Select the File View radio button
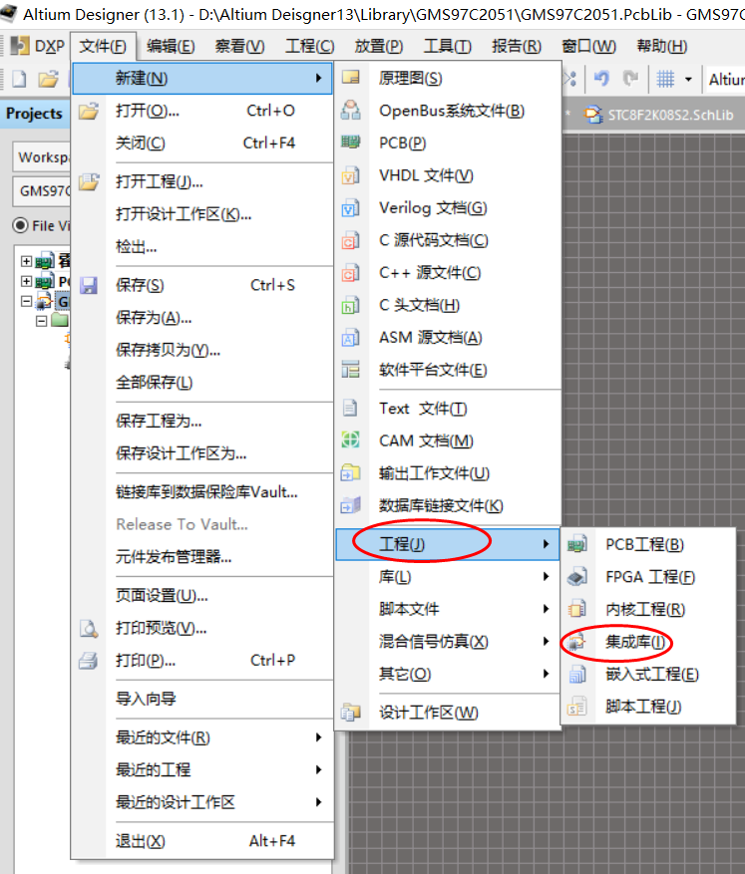745x874 pixels. pyautogui.click(x=21, y=225)
